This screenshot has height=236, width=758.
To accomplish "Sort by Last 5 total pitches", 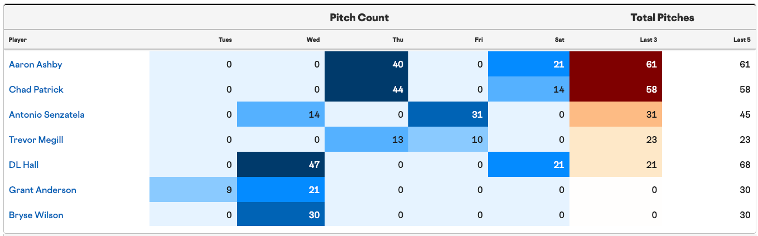I will [742, 40].
